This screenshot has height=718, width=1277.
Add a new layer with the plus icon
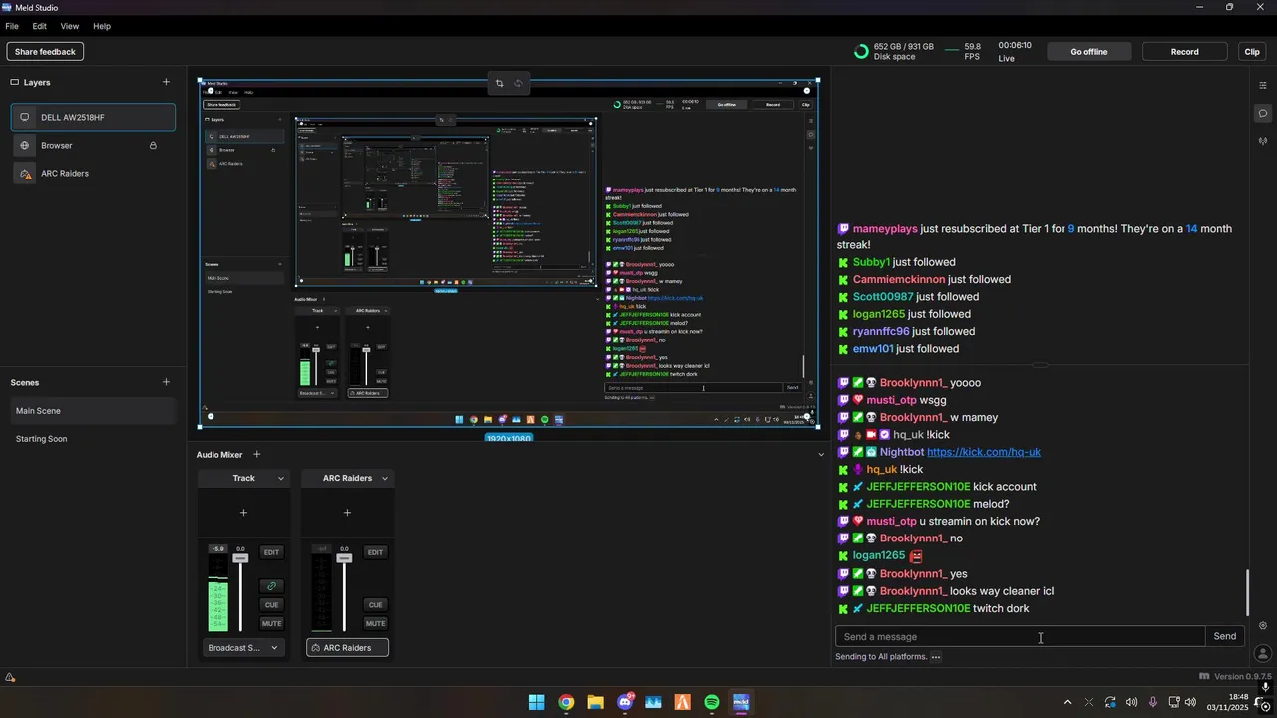[x=166, y=82]
